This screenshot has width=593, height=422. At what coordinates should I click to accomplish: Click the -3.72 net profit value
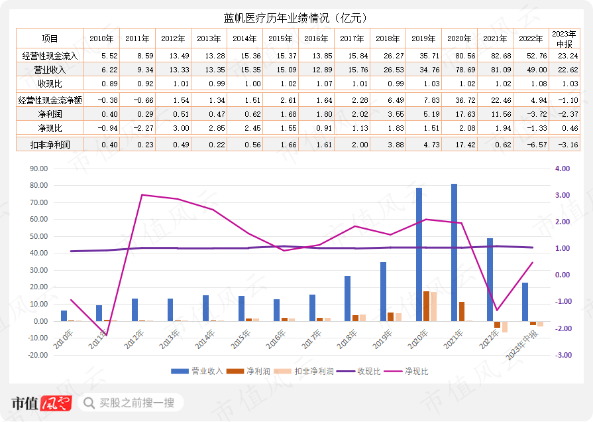point(537,114)
